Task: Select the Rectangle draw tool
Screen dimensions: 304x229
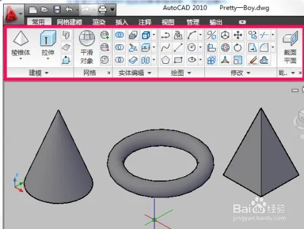Action: [178, 60]
